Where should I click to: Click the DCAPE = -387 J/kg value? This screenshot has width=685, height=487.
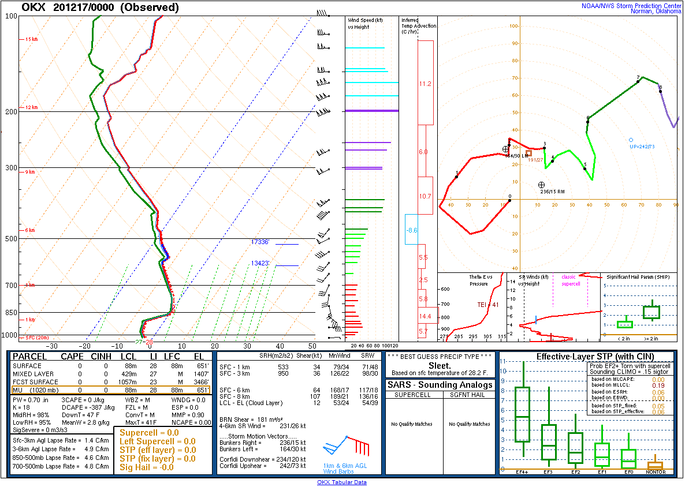88,407
